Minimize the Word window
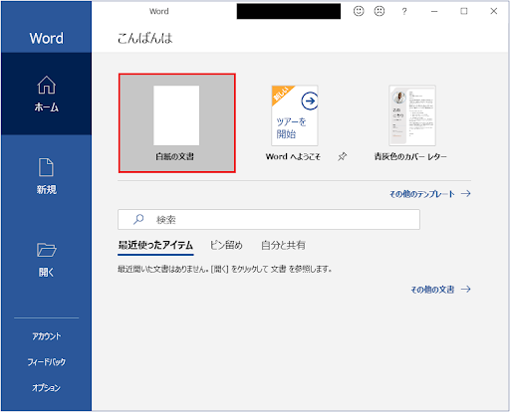This screenshot has width=510, height=412. coord(434,11)
